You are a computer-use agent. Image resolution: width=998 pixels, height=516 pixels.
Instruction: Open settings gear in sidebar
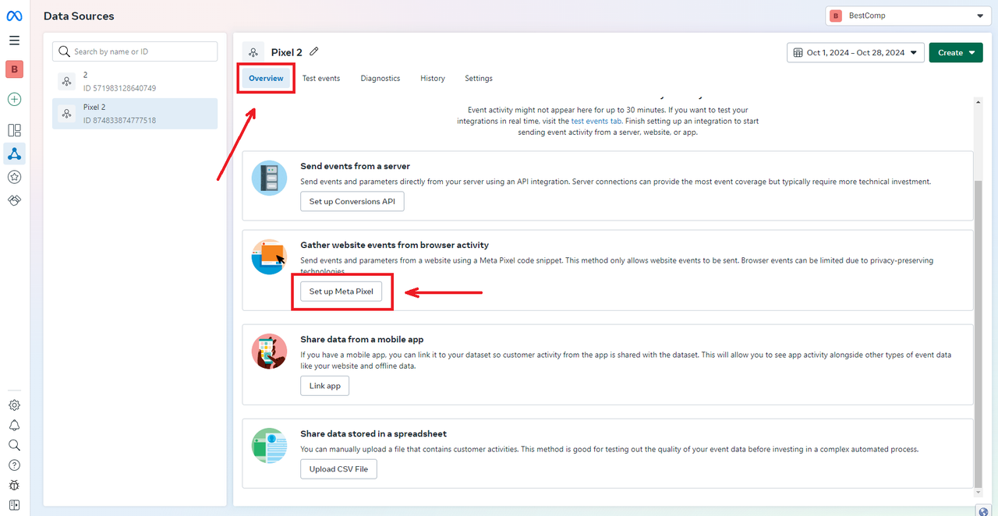[14, 405]
